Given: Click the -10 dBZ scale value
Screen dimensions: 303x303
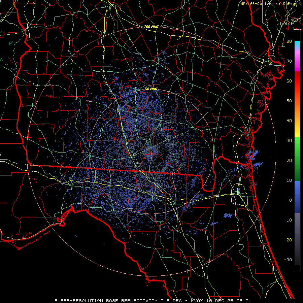Looking at the screenshot, I should click(288, 220).
